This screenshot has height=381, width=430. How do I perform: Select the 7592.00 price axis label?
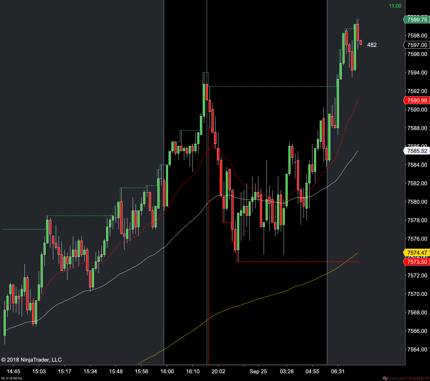point(417,91)
